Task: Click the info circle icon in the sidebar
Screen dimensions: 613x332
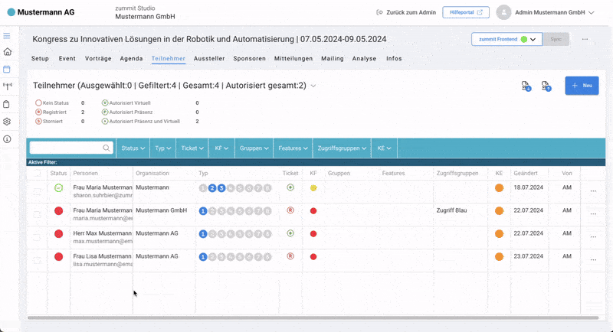Action: pyautogui.click(x=8, y=139)
